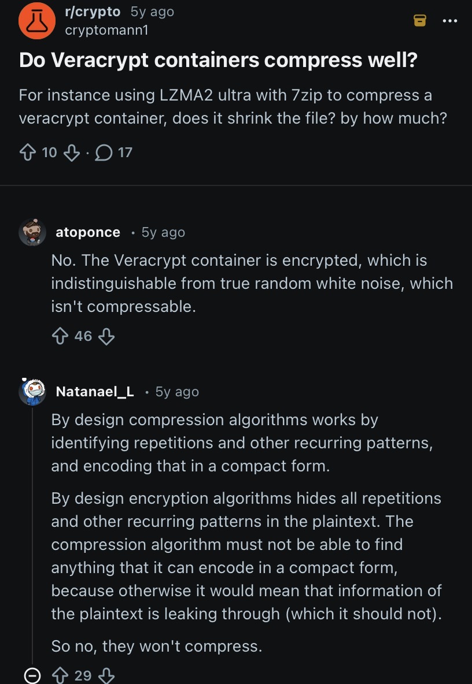Tap the post title about Veracrypt containers
The width and height of the screenshot is (472, 684).
218,60
